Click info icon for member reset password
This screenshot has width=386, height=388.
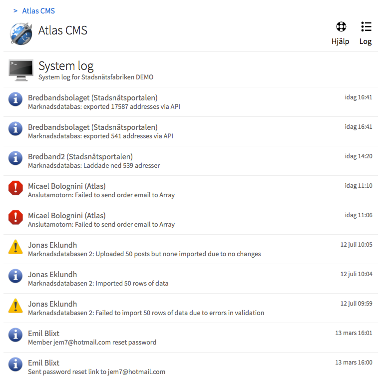pos(15,336)
